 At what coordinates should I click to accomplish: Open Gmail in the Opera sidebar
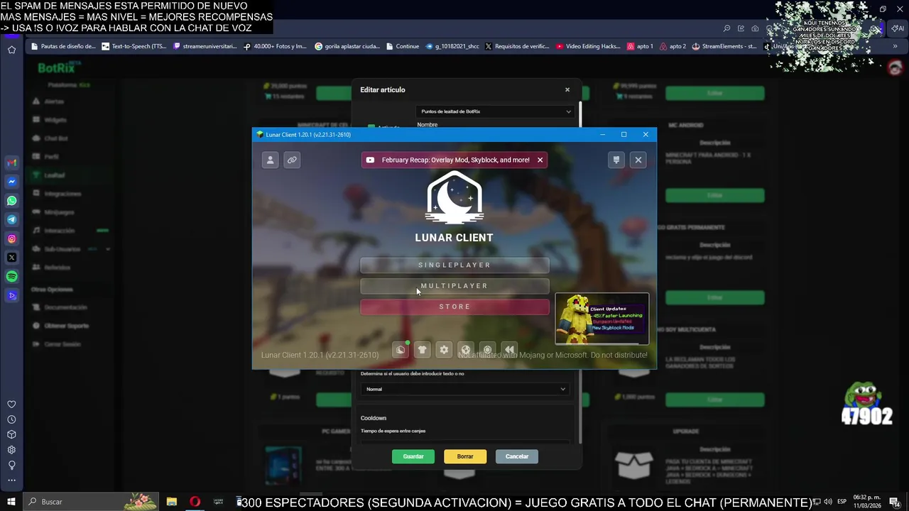[12, 163]
